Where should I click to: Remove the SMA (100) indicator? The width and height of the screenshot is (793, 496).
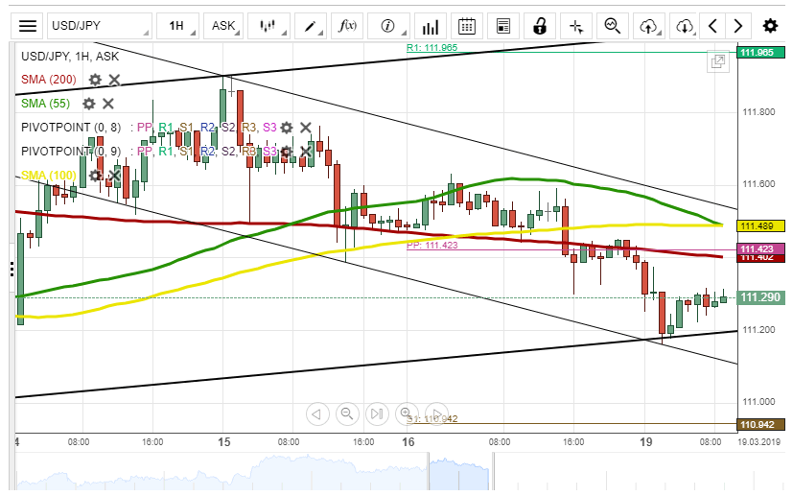(115, 176)
